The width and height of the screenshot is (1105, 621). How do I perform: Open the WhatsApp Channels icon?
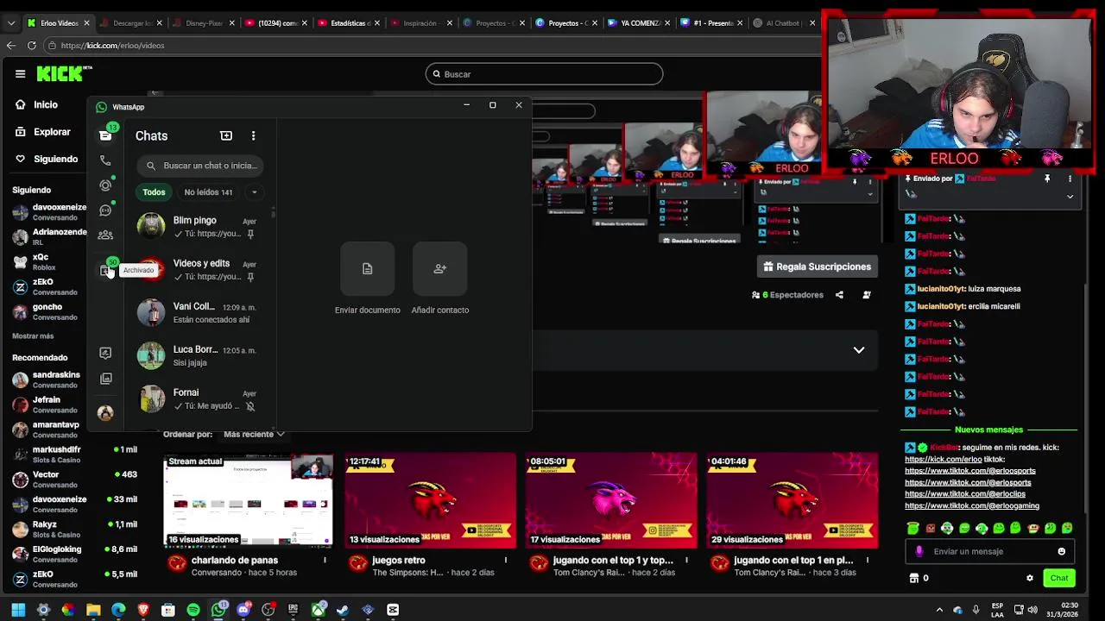pyautogui.click(x=105, y=210)
